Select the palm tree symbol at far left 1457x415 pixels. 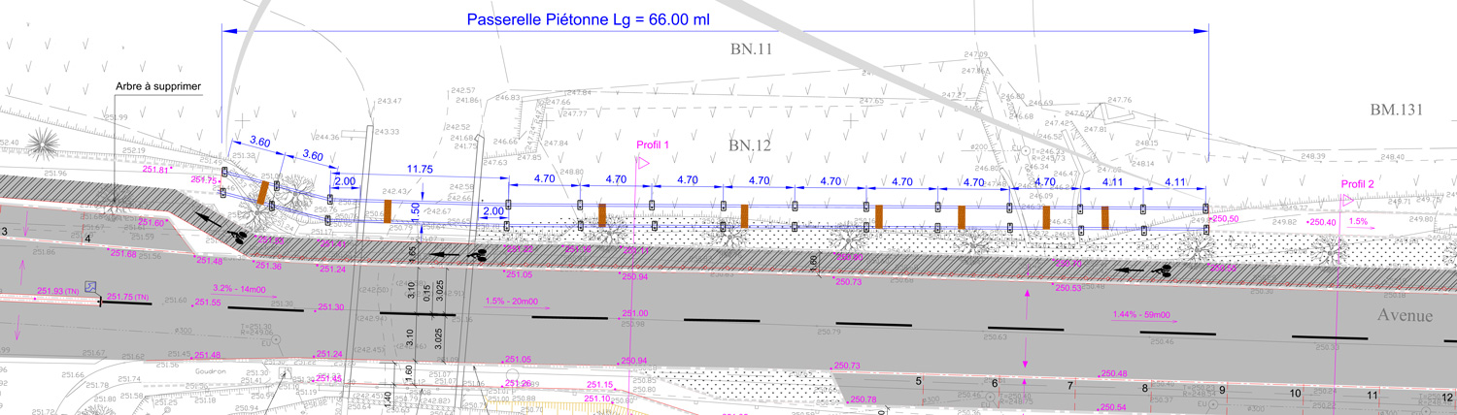click(x=43, y=144)
